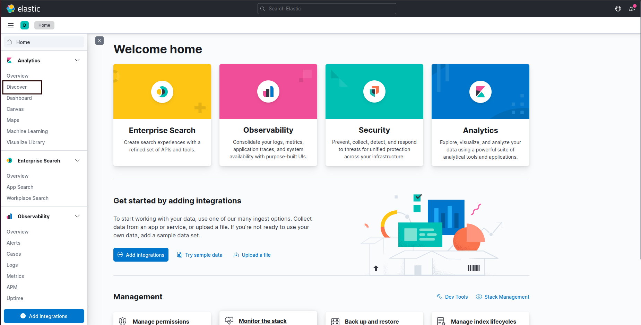This screenshot has width=641, height=325.
Task: Collapse the Analytics sidebar section
Action: 77,60
